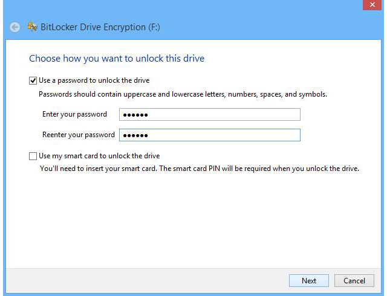The image size is (387, 296).
Task: Click the 'Enter your password' label
Action: pyautogui.click(x=74, y=114)
